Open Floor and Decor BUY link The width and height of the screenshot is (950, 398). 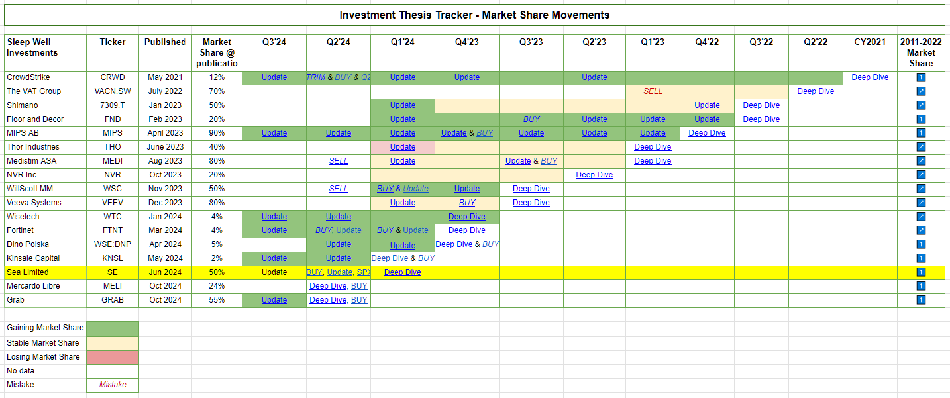point(531,119)
